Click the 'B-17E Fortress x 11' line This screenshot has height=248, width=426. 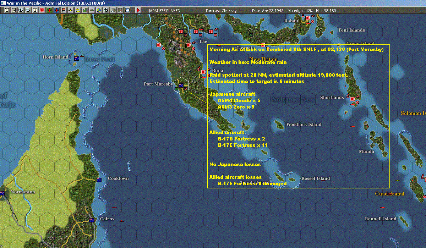tap(243, 145)
